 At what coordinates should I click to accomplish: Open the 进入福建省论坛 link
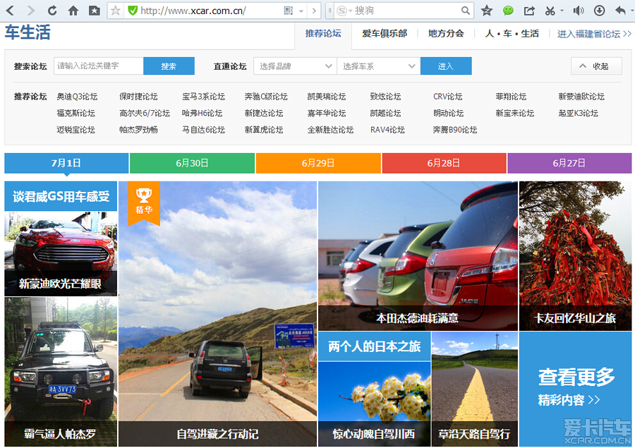click(x=594, y=34)
